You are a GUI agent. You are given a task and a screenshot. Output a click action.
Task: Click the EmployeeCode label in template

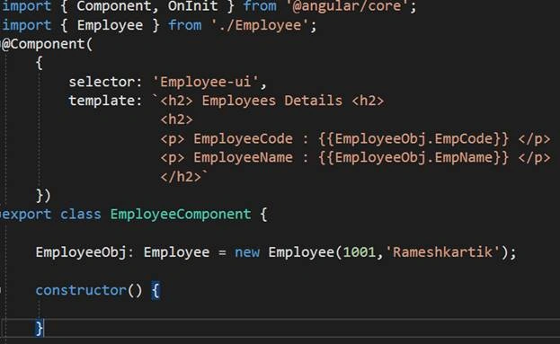click(x=244, y=139)
